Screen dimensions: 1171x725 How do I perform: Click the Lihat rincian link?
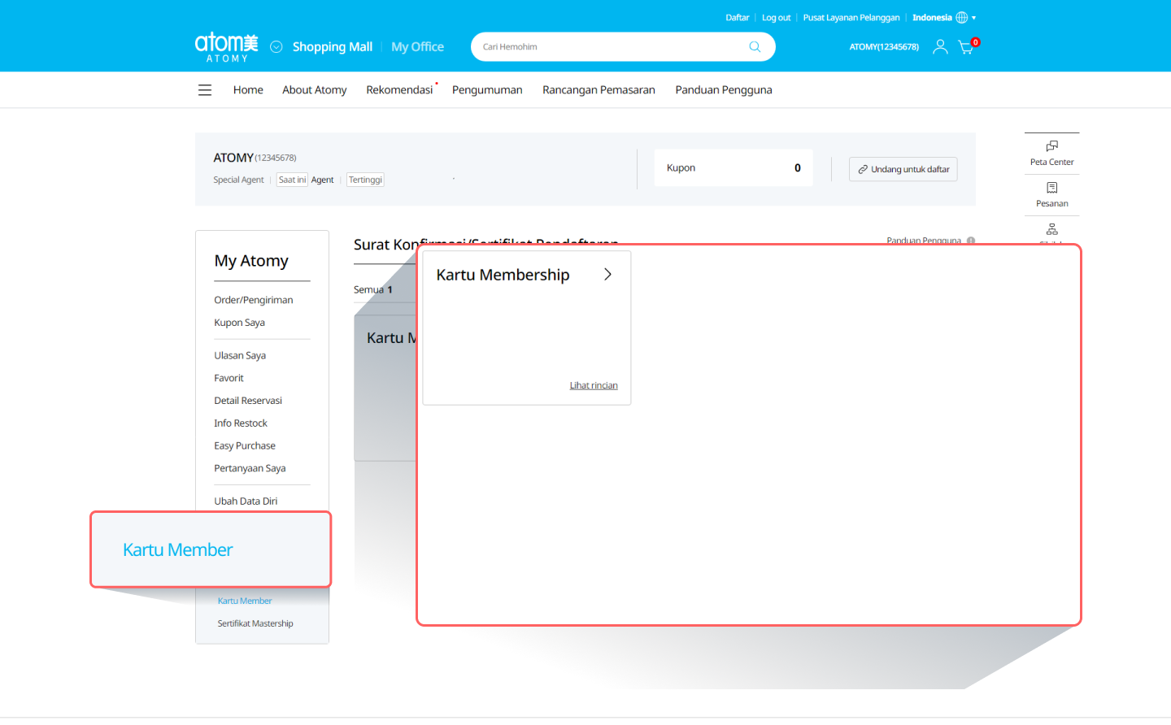tap(593, 385)
